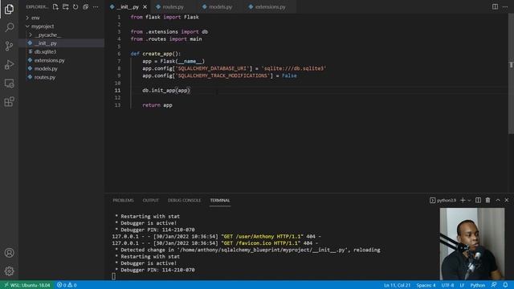Open the Output panel tab
Viewport: 514px width, 289px height.
tap(150, 200)
